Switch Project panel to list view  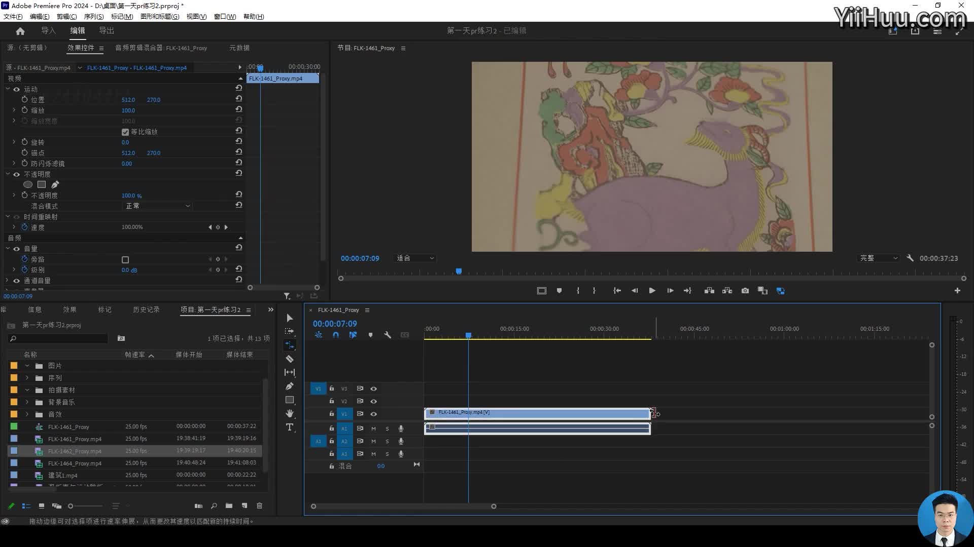[26, 505]
